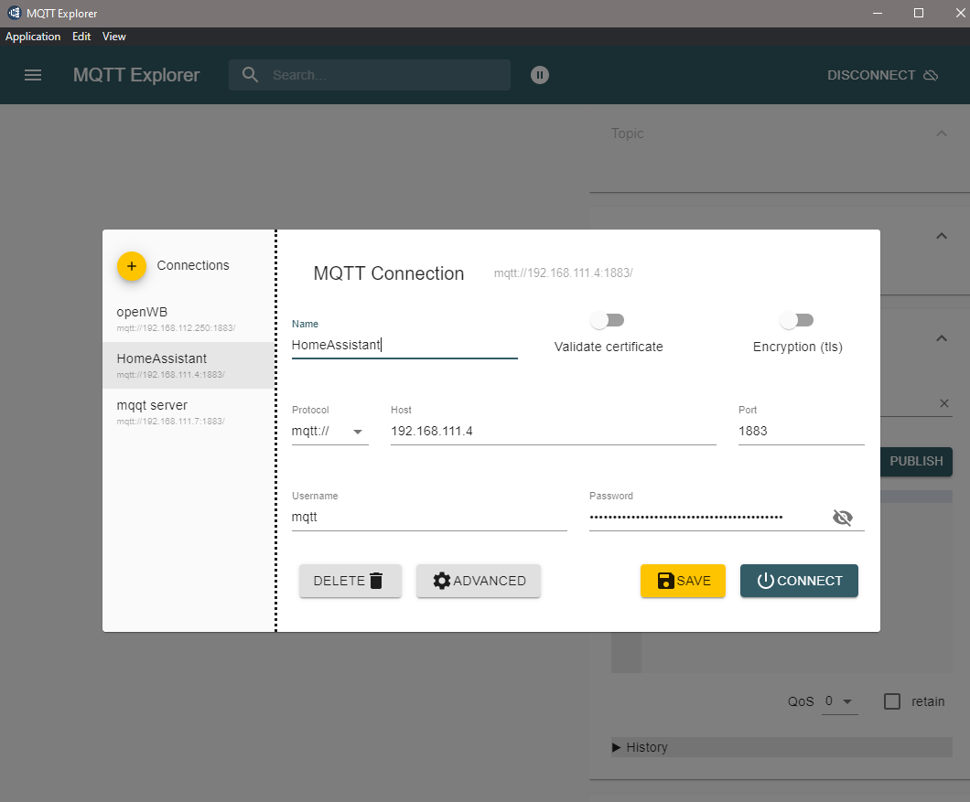Image resolution: width=970 pixels, height=802 pixels.
Task: Open the Application menu
Action: coord(33,37)
